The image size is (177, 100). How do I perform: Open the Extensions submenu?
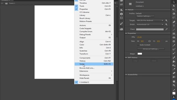coord(94,71)
